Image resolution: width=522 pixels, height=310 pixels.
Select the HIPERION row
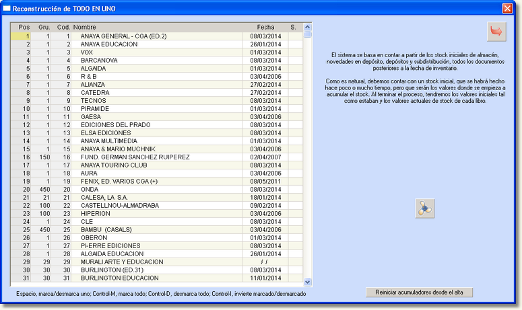coord(157,213)
